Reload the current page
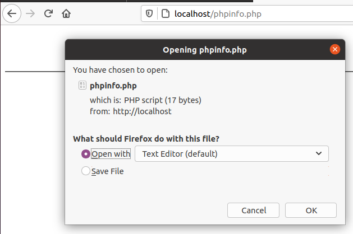 (x=48, y=13)
